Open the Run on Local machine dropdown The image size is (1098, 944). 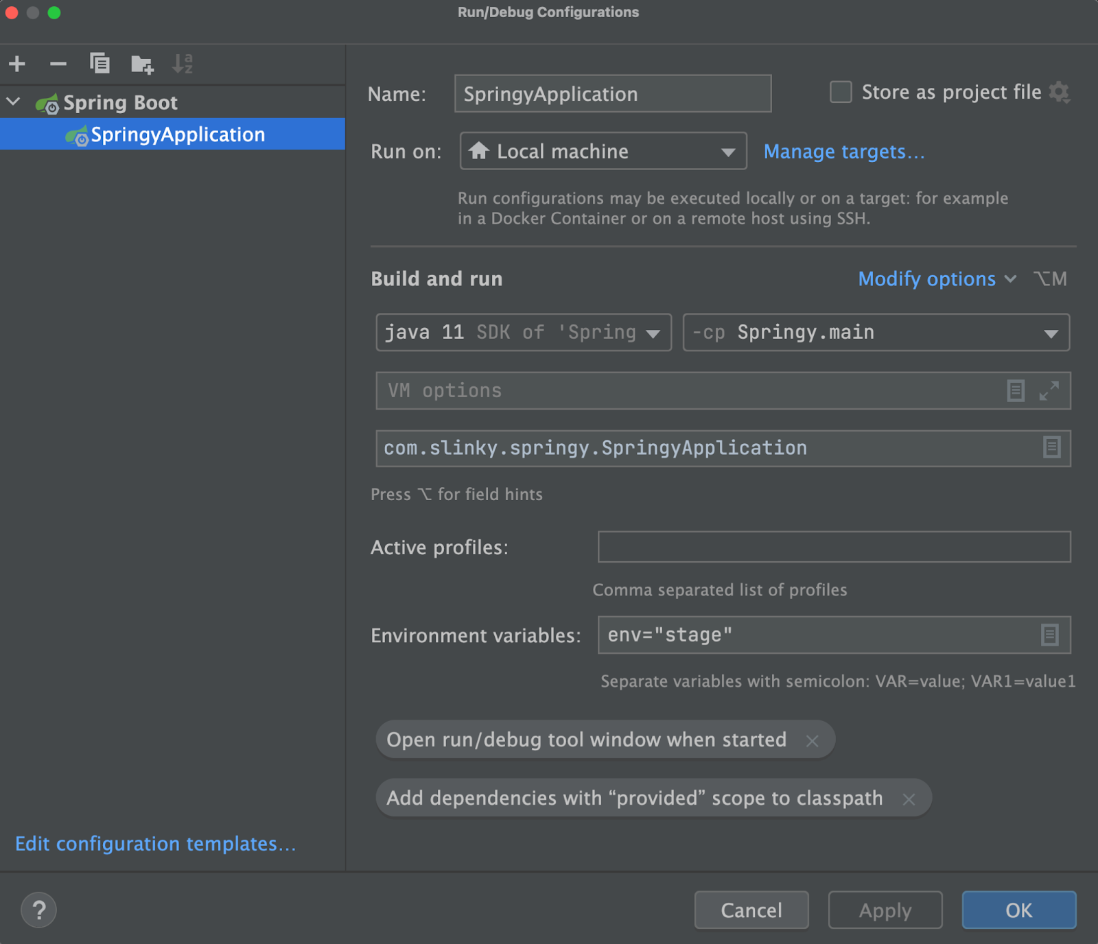[603, 151]
